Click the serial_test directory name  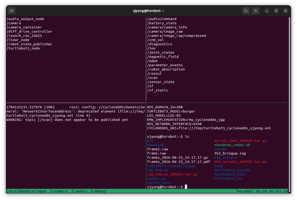159,183
